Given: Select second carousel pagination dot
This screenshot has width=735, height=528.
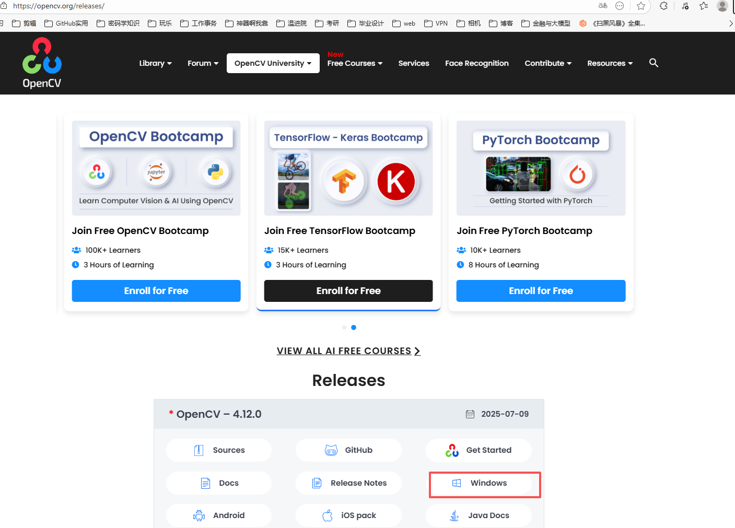Looking at the screenshot, I should pos(354,327).
